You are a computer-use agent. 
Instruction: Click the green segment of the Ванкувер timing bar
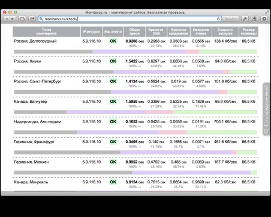click(x=215, y=112)
